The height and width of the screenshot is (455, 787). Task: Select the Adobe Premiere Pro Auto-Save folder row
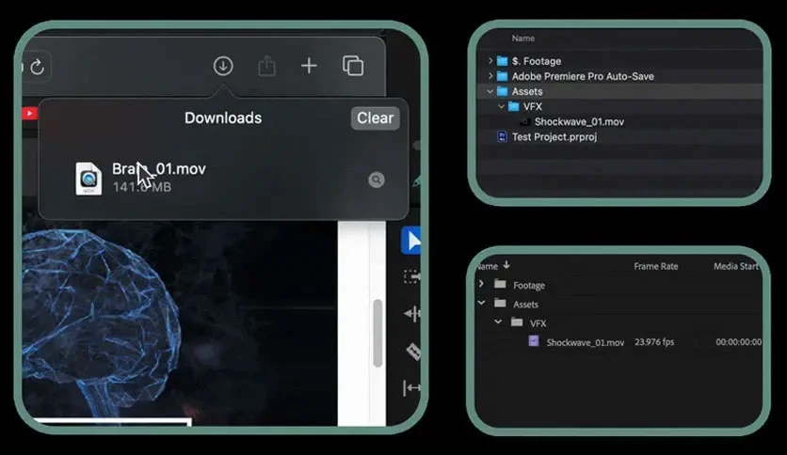click(x=619, y=76)
